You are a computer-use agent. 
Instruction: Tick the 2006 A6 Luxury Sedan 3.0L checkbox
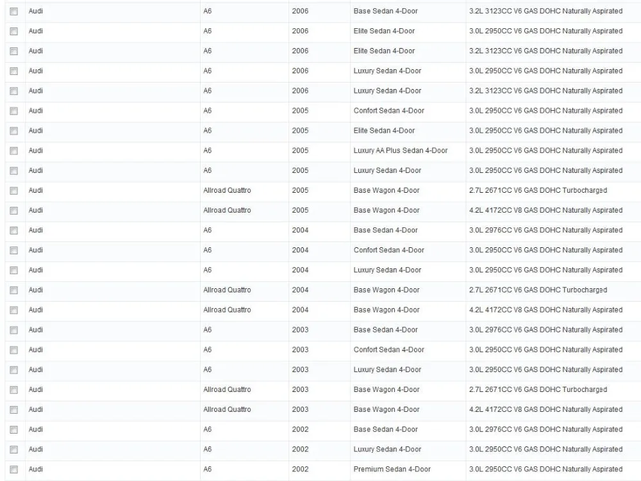click(14, 71)
